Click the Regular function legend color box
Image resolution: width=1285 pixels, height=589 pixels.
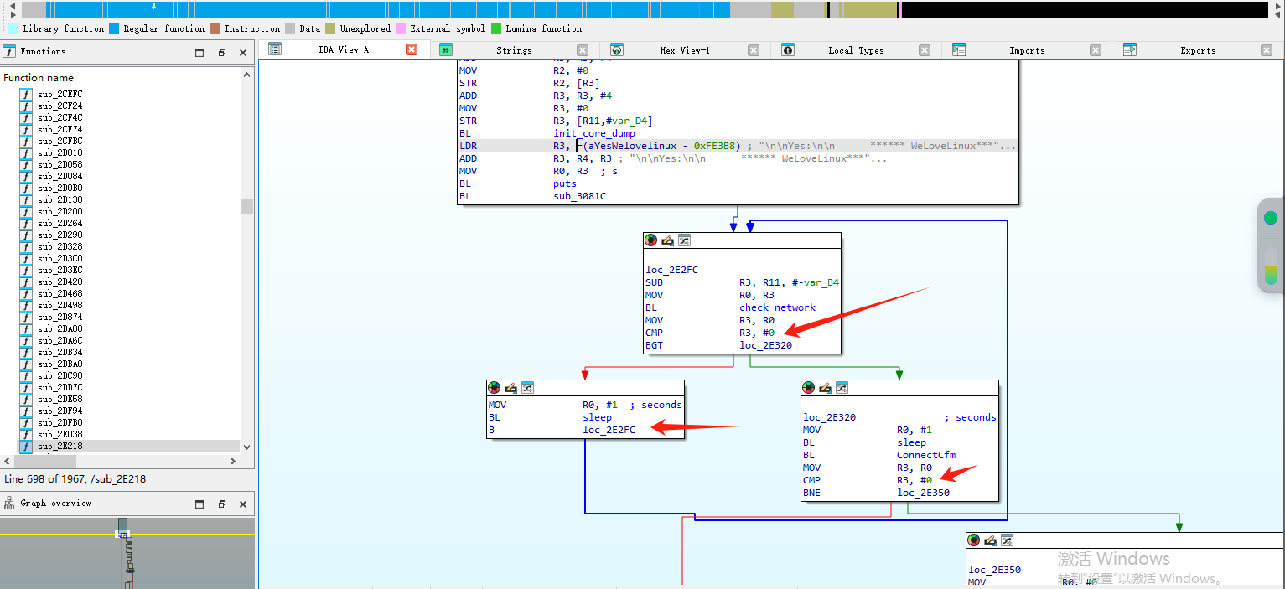coord(113,28)
